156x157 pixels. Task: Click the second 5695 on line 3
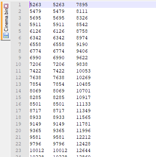[x=59, y=18]
